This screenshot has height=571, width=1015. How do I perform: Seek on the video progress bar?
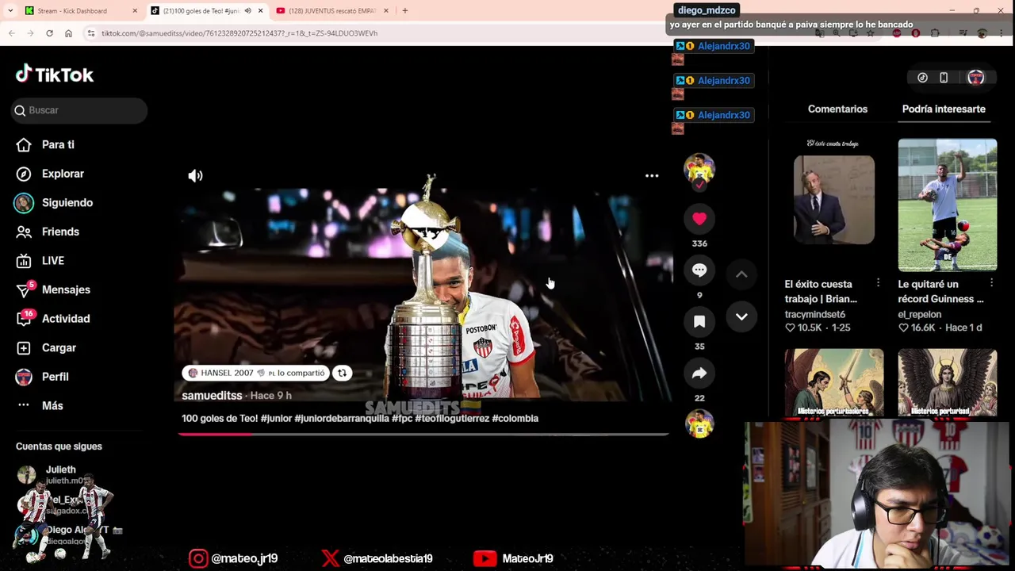(423, 434)
